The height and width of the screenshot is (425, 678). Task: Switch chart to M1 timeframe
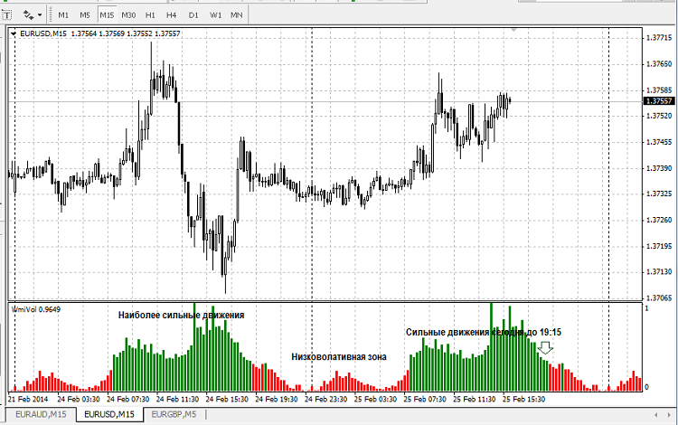(x=63, y=15)
